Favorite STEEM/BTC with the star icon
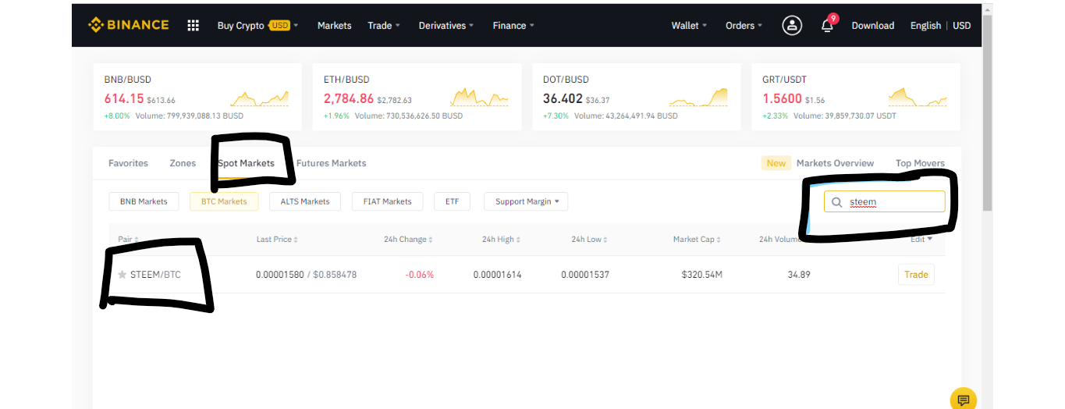 (x=122, y=275)
